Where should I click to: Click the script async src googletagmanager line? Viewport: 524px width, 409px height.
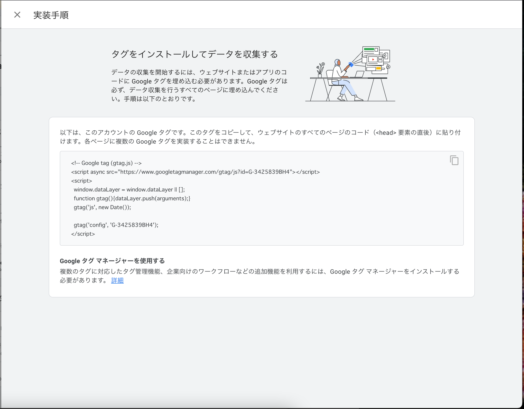(195, 172)
